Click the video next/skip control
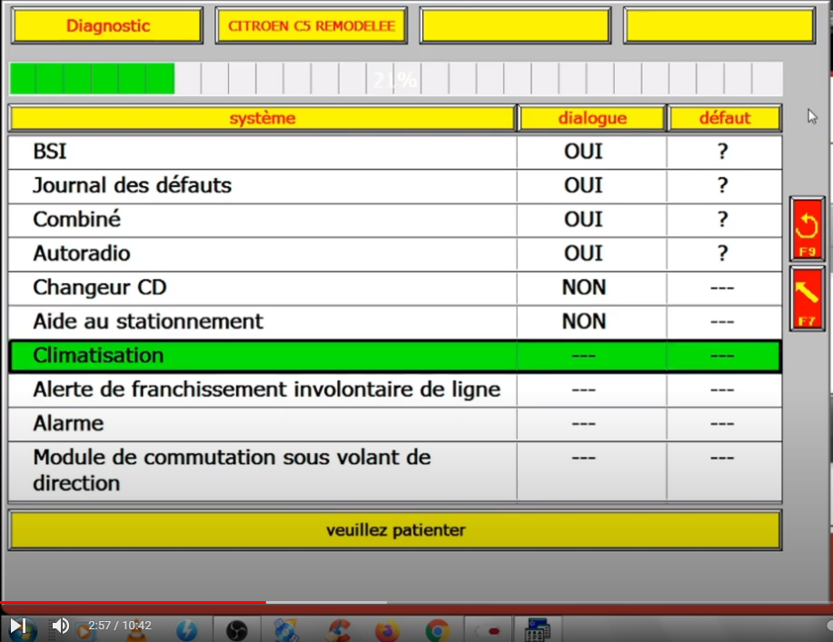The image size is (833, 642). (x=17, y=626)
